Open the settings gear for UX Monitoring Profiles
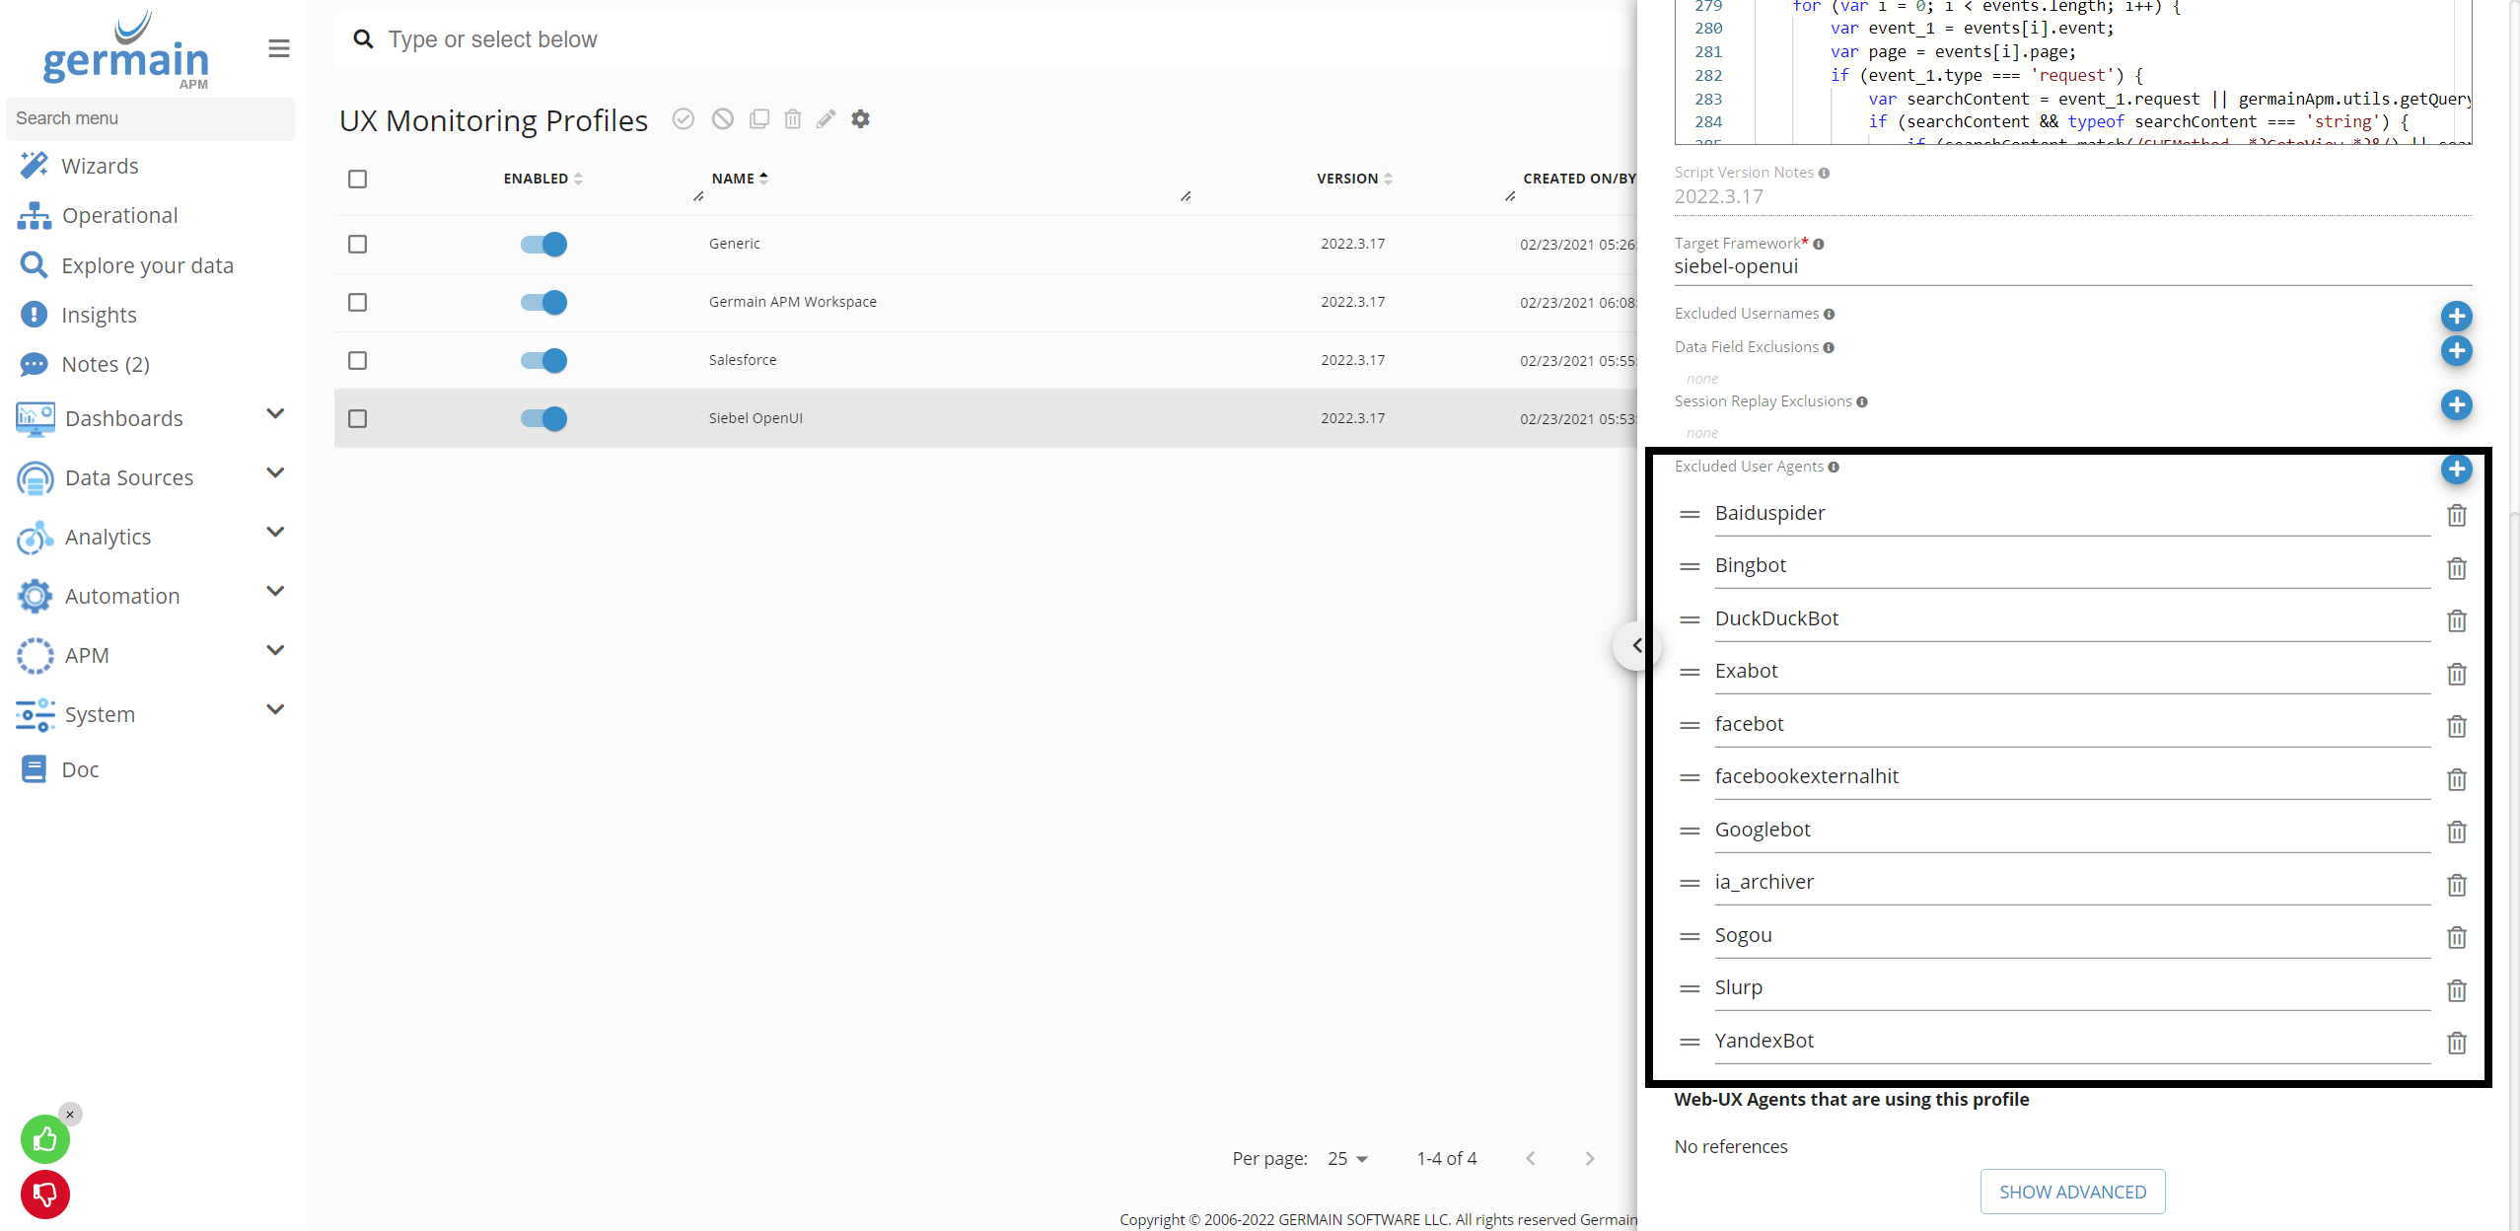Image resolution: width=2520 pixels, height=1231 pixels. coord(860,118)
